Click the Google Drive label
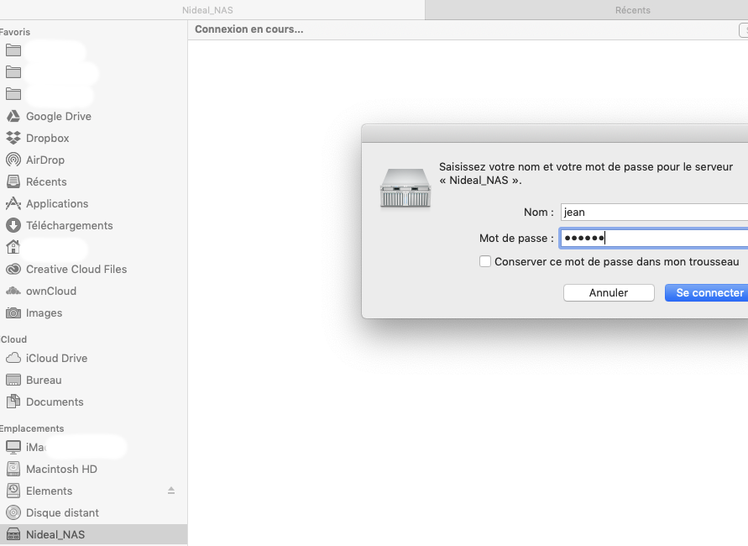 pyautogui.click(x=59, y=117)
